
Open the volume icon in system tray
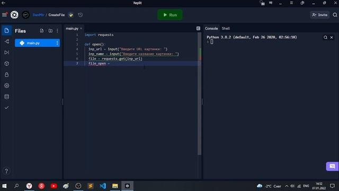[x=292, y=186]
